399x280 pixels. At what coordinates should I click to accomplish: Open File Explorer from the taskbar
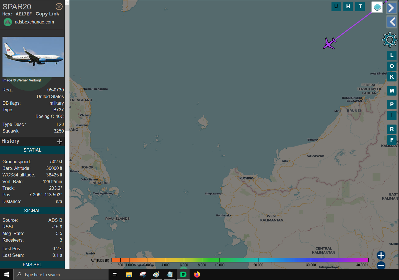pyautogui.click(x=129, y=274)
